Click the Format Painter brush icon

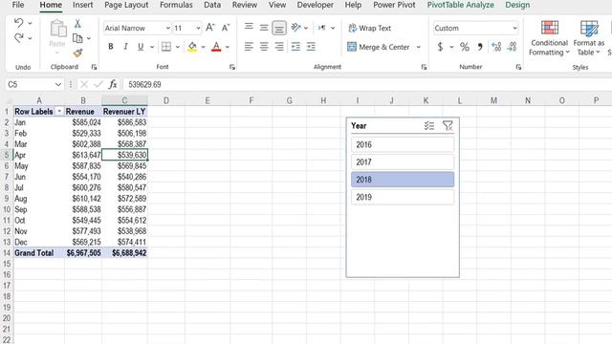coord(77,53)
